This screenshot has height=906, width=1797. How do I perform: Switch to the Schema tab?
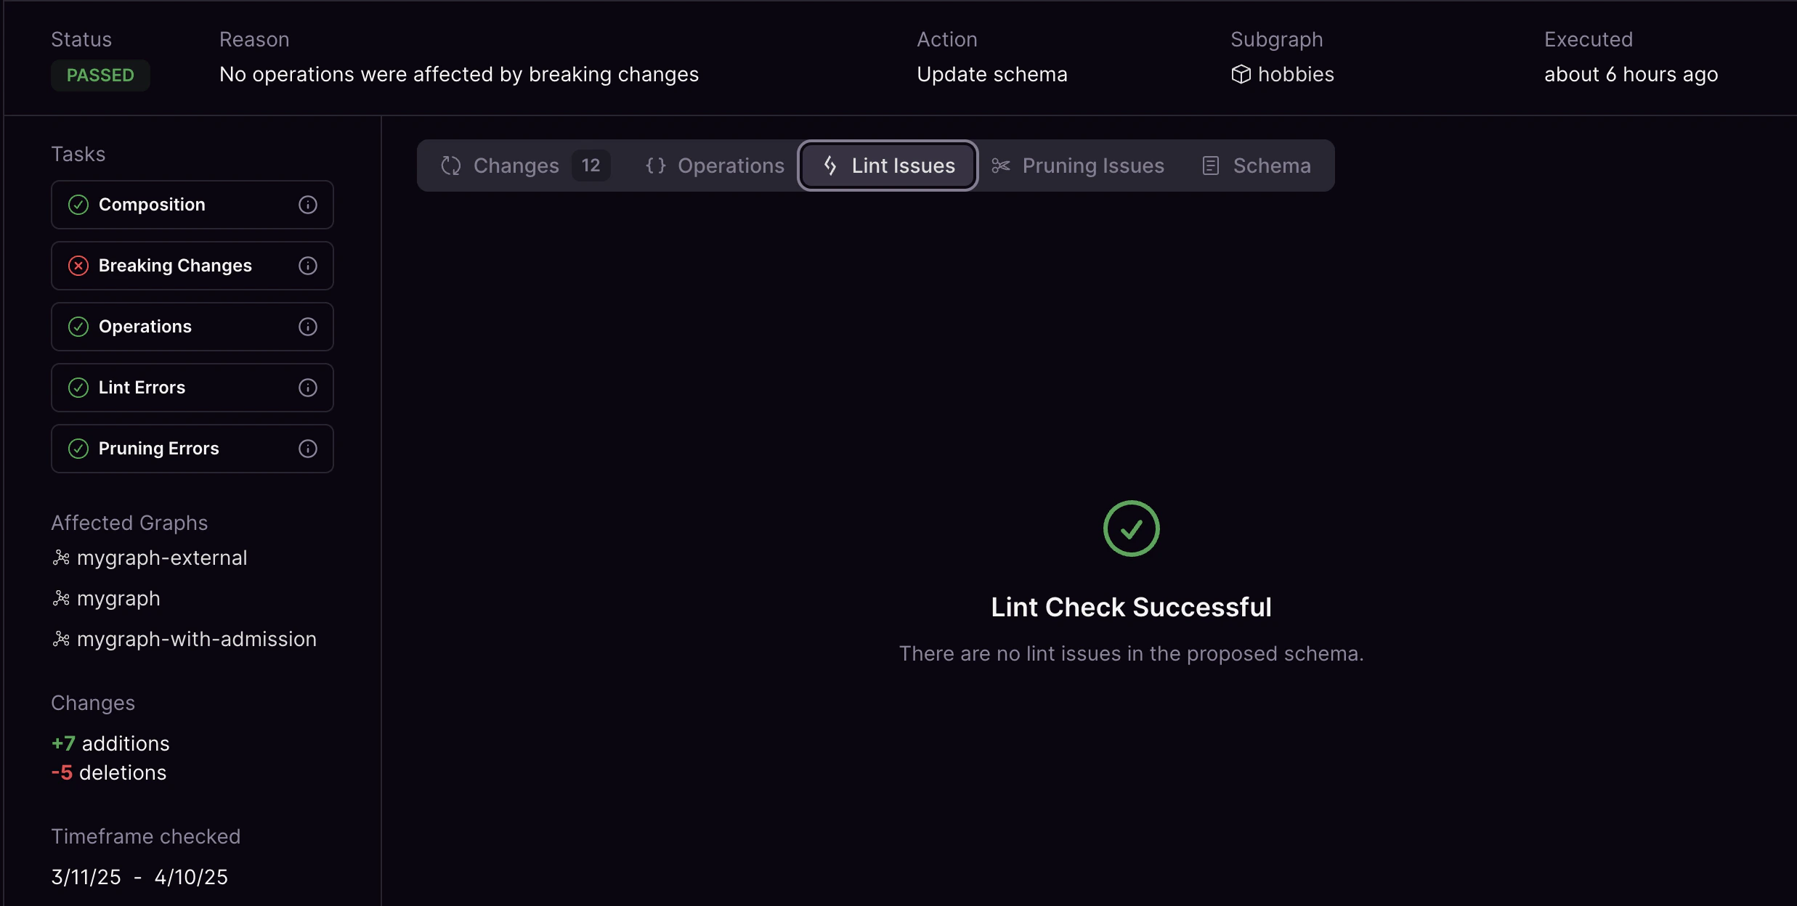click(1271, 165)
